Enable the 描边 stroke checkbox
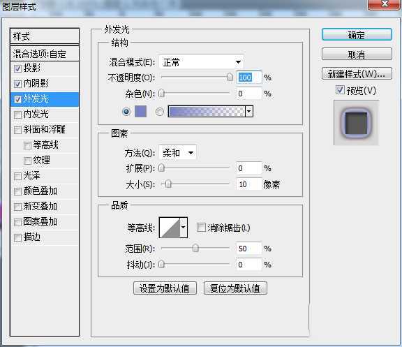Viewport: 402px width, 347px height. 17,237
